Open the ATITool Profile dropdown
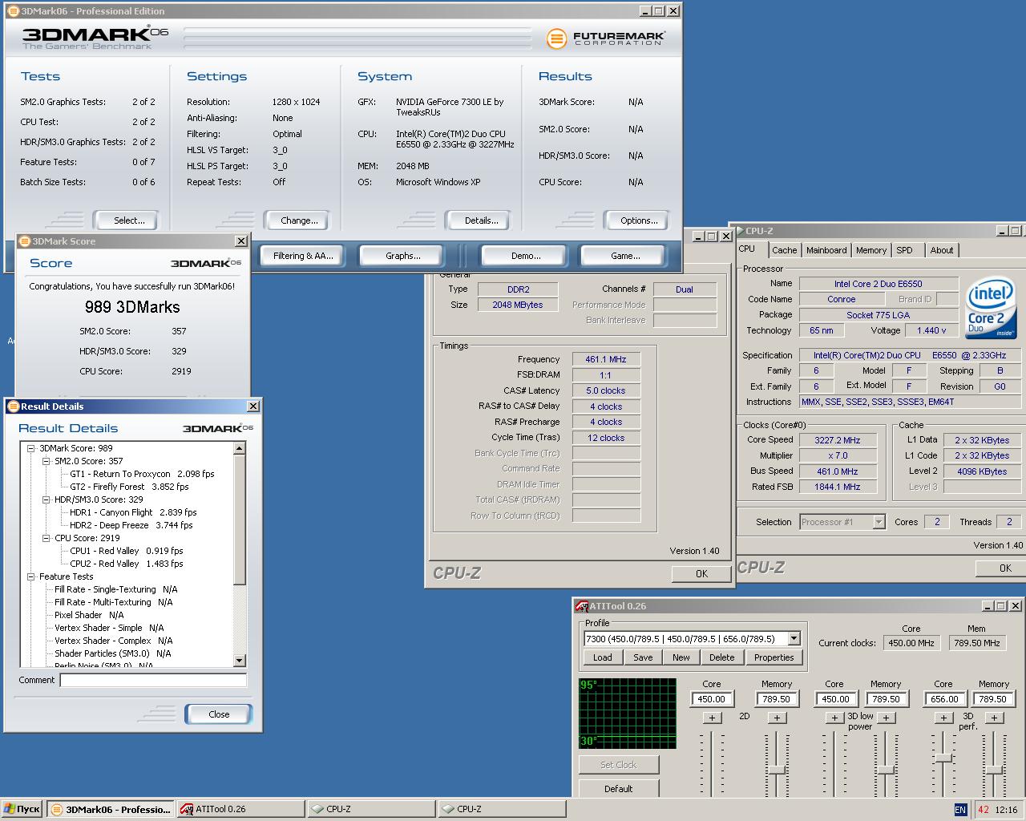The image size is (1026, 821). pyautogui.click(x=794, y=639)
